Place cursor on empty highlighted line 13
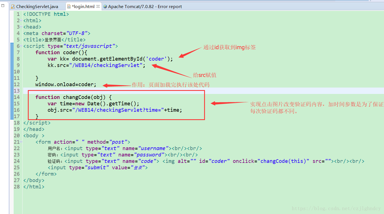384x214 pixels. pyautogui.click(x=203, y=91)
